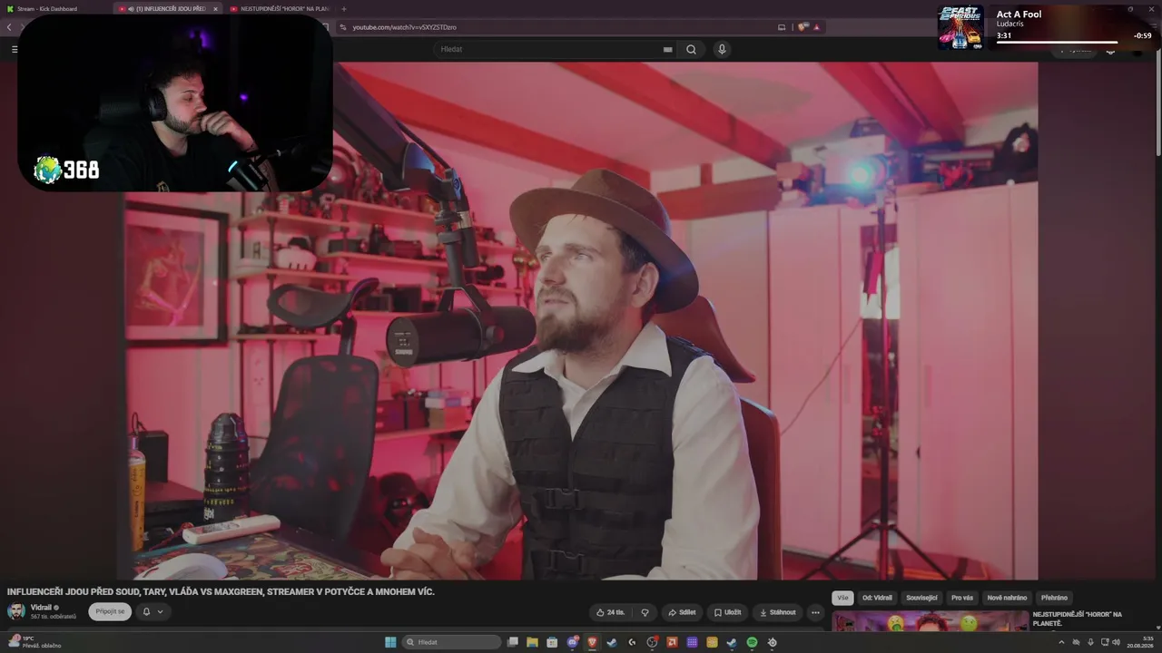Image resolution: width=1162 pixels, height=653 pixels.
Task: Click the browser address bar URL
Action: click(404, 27)
